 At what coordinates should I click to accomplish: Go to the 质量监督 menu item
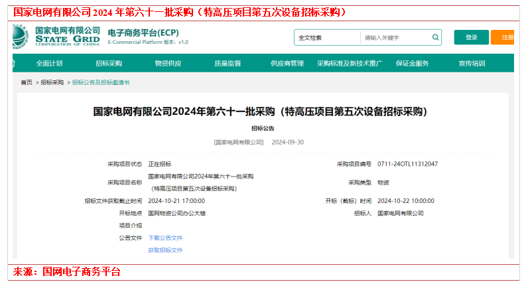[x=228, y=64]
